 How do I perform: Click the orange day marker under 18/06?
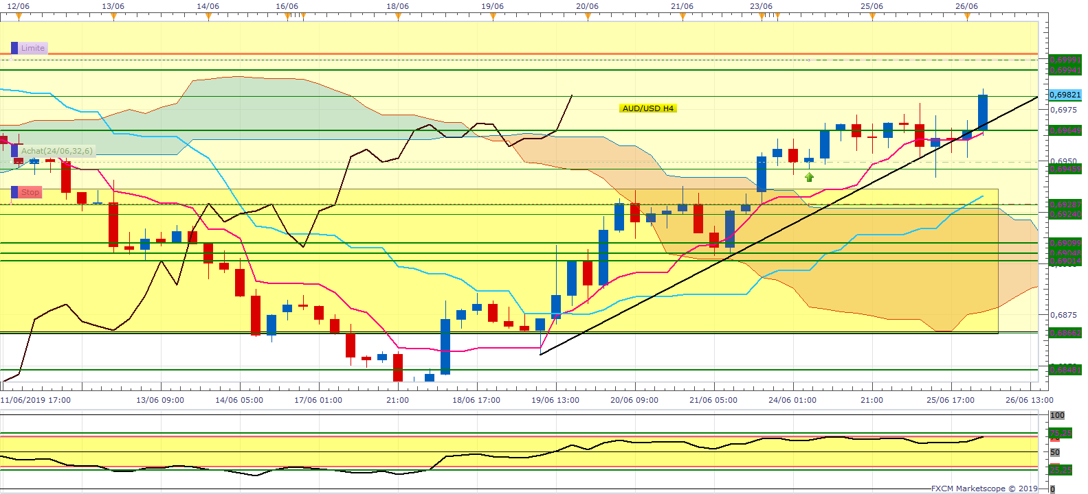pos(398,17)
